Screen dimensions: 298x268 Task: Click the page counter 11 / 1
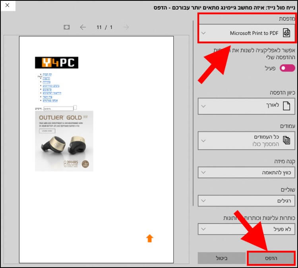click(x=104, y=27)
